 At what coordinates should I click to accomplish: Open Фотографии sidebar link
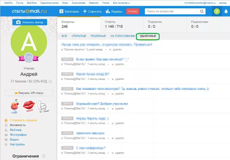pos(18,135)
